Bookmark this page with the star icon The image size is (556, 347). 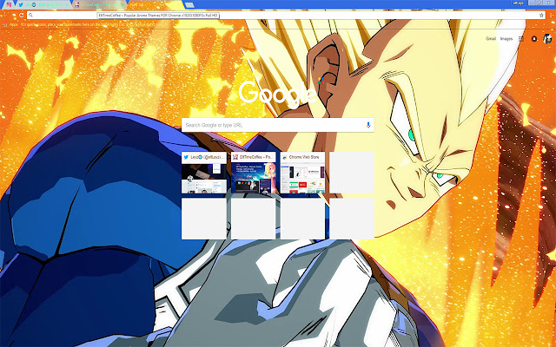tap(541, 16)
